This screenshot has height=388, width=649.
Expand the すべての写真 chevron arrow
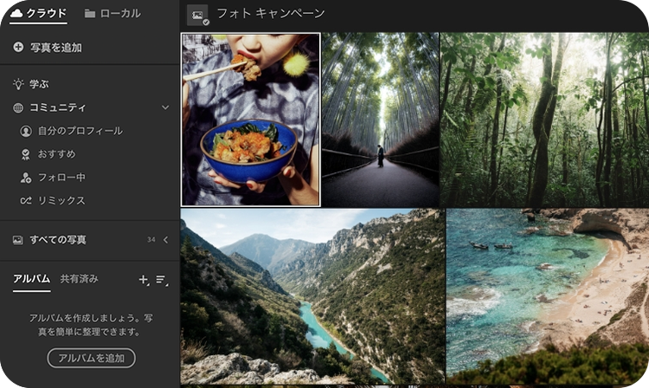[165, 240]
